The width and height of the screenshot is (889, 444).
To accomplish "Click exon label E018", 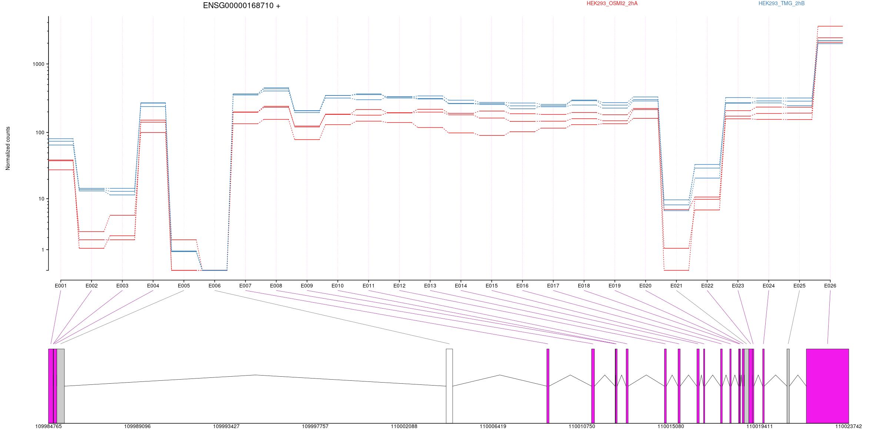I will coord(584,286).
